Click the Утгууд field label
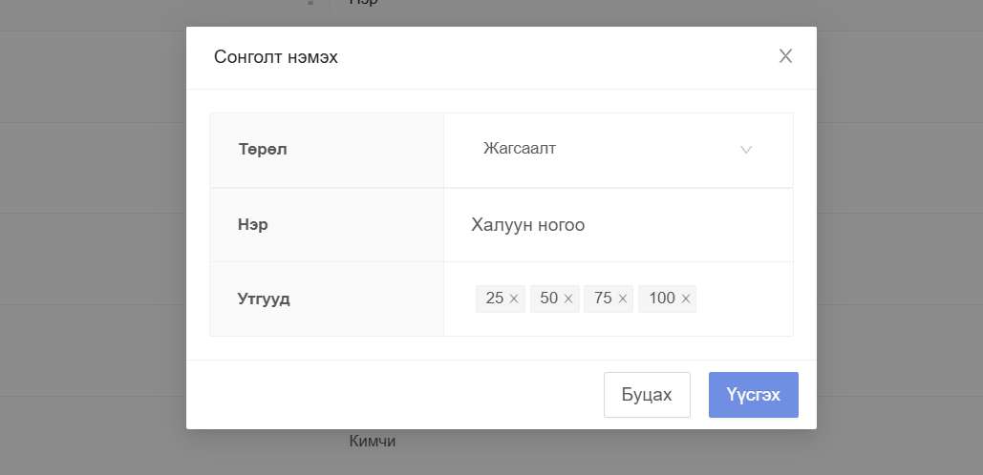Viewport: 983px width, 475px height. pos(264,299)
